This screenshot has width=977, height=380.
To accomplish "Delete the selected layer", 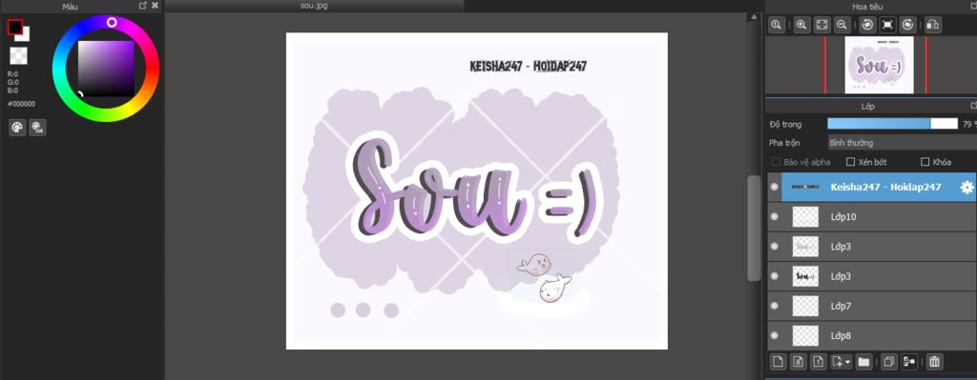I will [934, 361].
